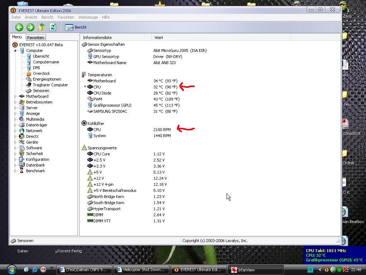Expand the Betriebssystem tree node
The height and width of the screenshot is (275, 366).
tap(15, 102)
